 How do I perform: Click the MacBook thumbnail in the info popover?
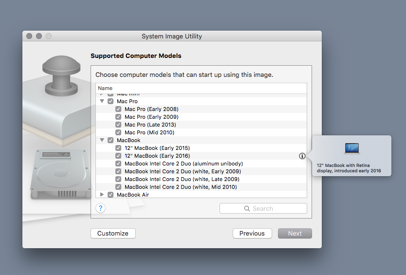click(x=352, y=148)
